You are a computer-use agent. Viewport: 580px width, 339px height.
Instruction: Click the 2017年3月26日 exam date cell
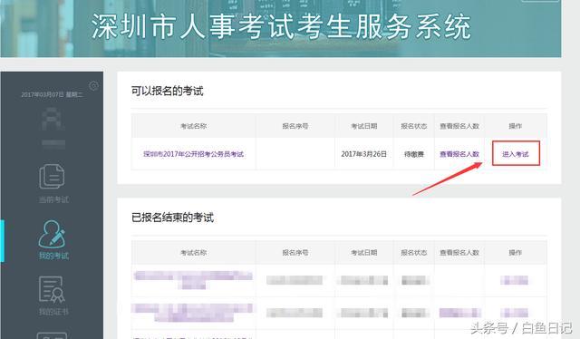pos(364,154)
